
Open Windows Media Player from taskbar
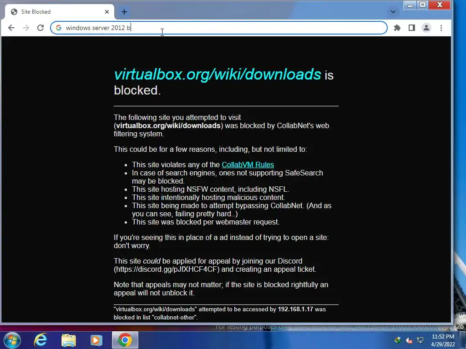click(x=96, y=340)
